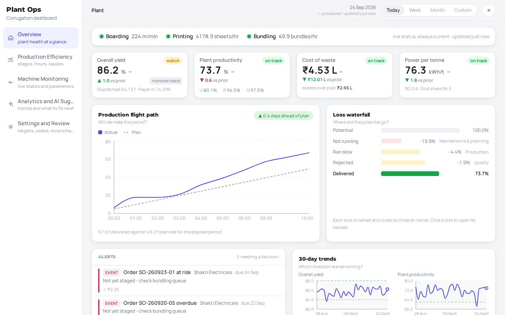
Task: Click the Machine Monitoring pulse icon
Action: 11,82
